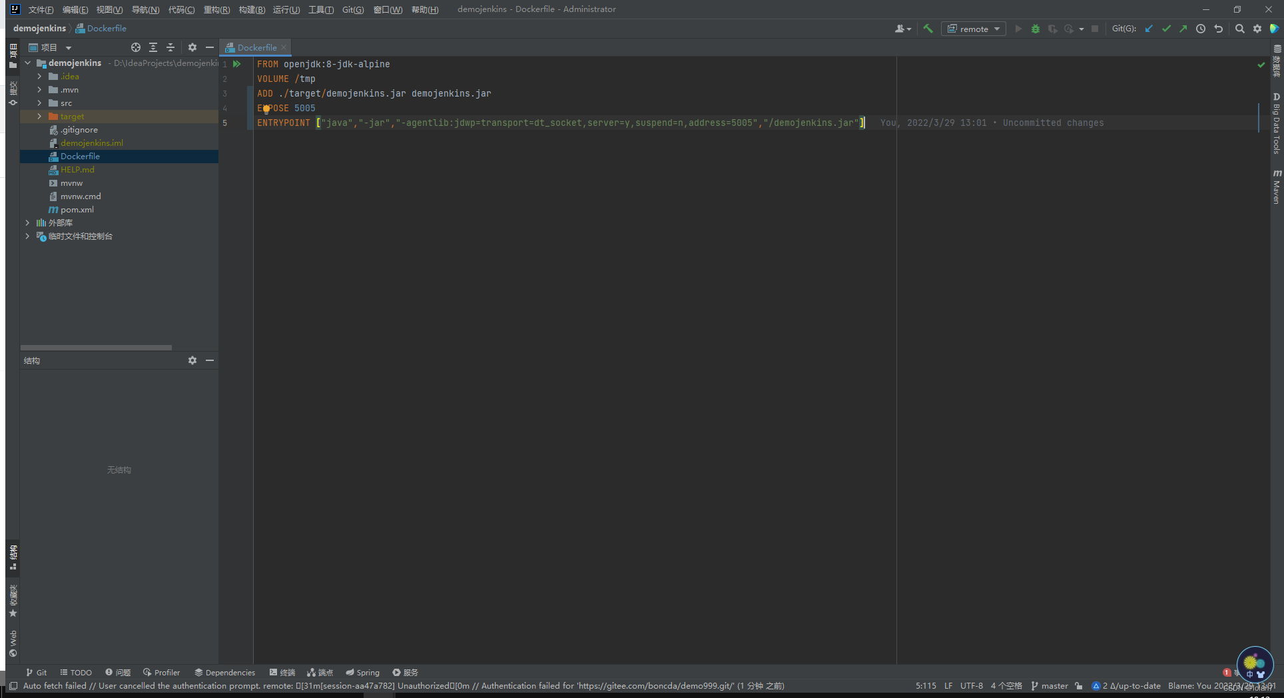Open the 项目 view selector dropdown
This screenshot has width=1284, height=698.
coord(50,47)
